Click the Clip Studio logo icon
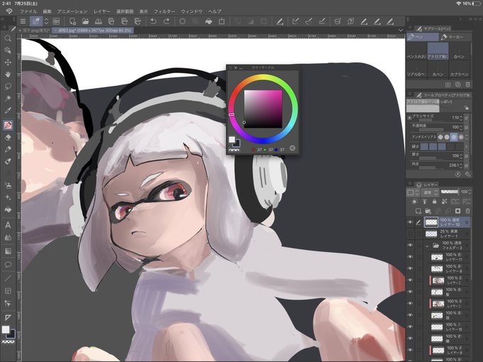Image resolution: width=483 pixels, height=362 pixels. pyautogui.click(x=9, y=11)
